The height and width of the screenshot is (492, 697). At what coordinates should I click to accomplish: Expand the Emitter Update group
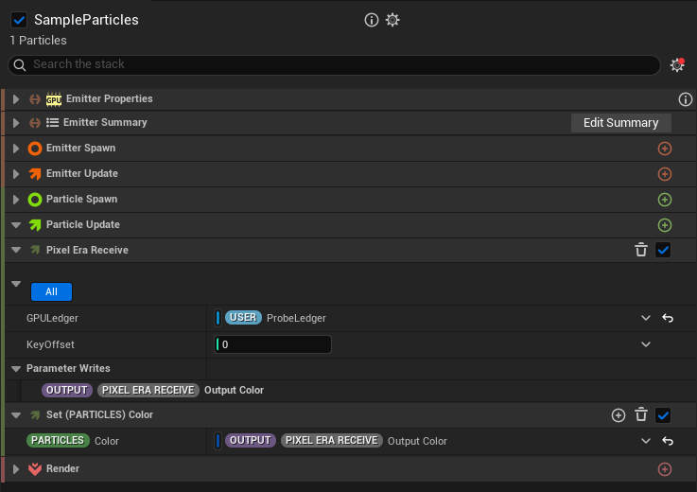coord(16,174)
